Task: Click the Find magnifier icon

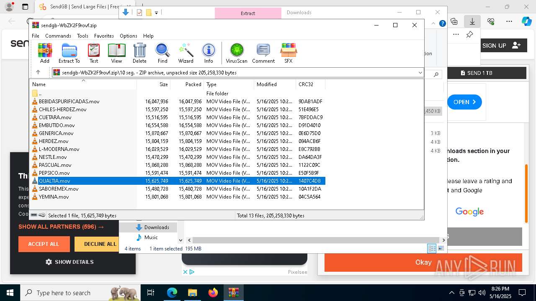Action: [162, 53]
